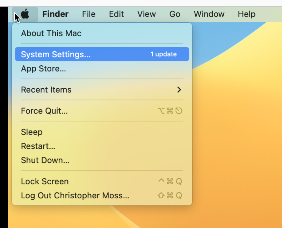Click the Log Out shortcut symbols
Screen dimensions: 282x228
coord(170,196)
